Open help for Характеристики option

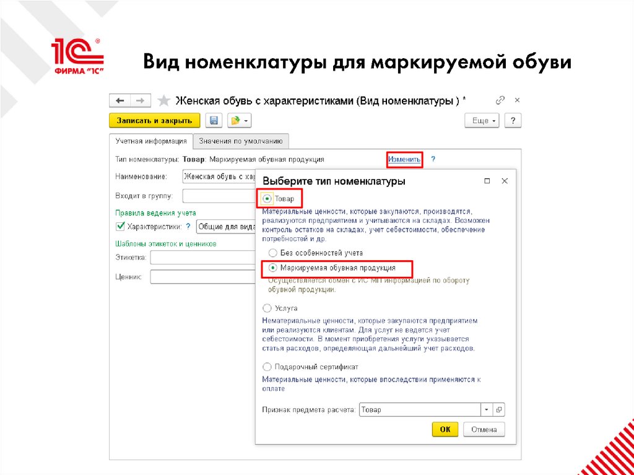(188, 227)
